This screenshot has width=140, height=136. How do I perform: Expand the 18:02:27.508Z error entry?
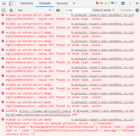(7, 94)
